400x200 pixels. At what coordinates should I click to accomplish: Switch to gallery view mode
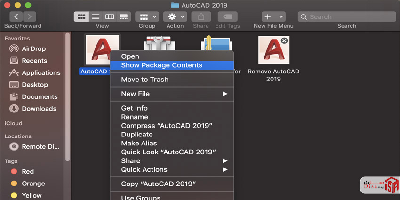[124, 16]
